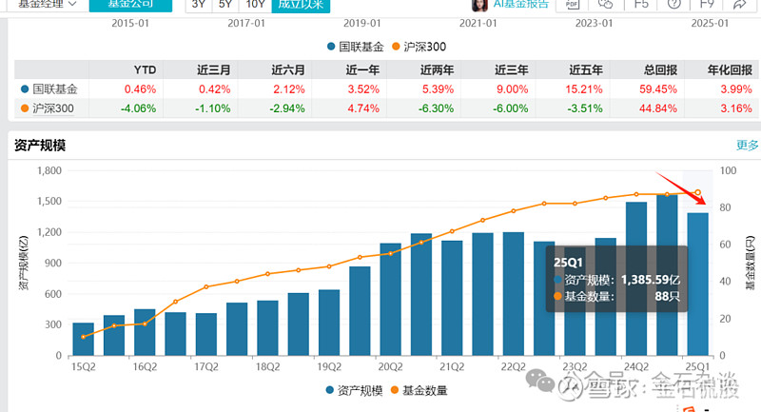Click 沪深300 one-year value 4.74%
Viewport: 761px width, 412px height.
(x=363, y=108)
